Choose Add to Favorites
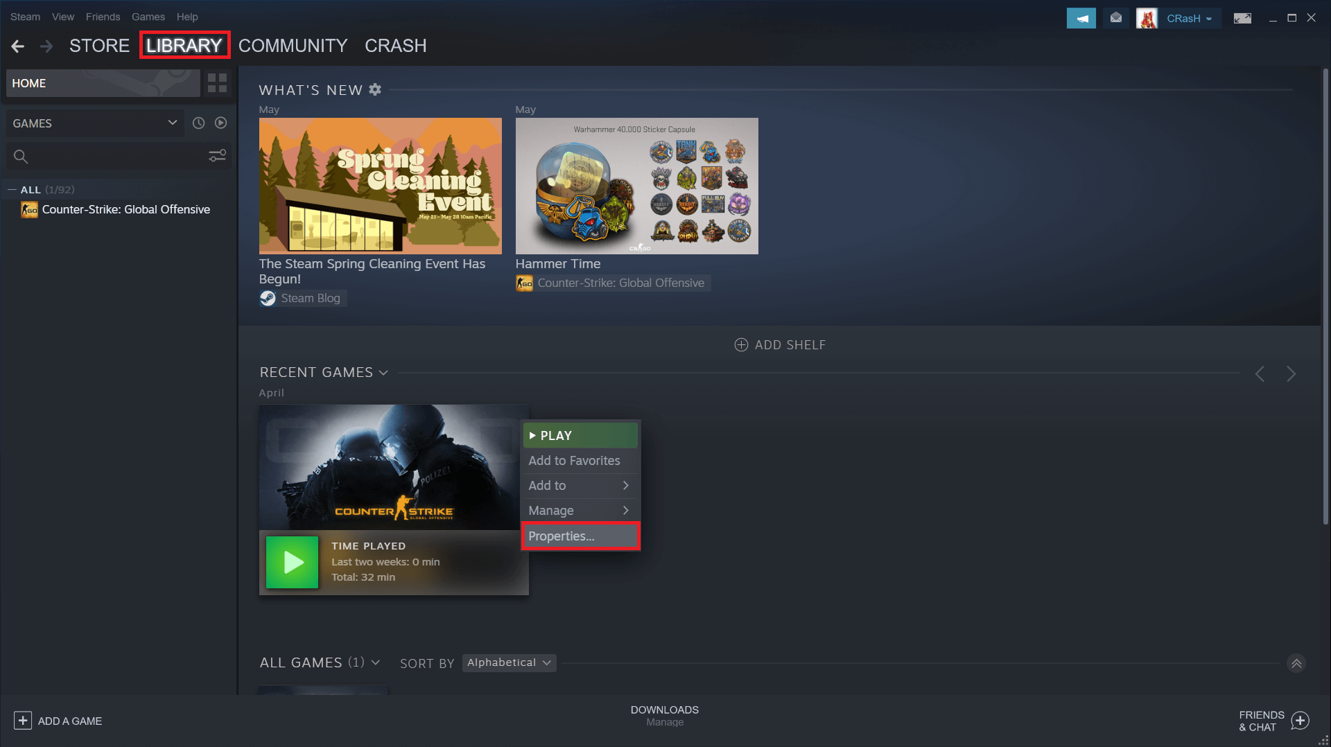The image size is (1331, 747). coord(580,461)
